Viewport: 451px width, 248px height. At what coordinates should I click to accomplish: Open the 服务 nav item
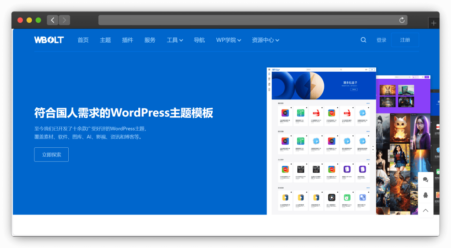click(x=150, y=40)
